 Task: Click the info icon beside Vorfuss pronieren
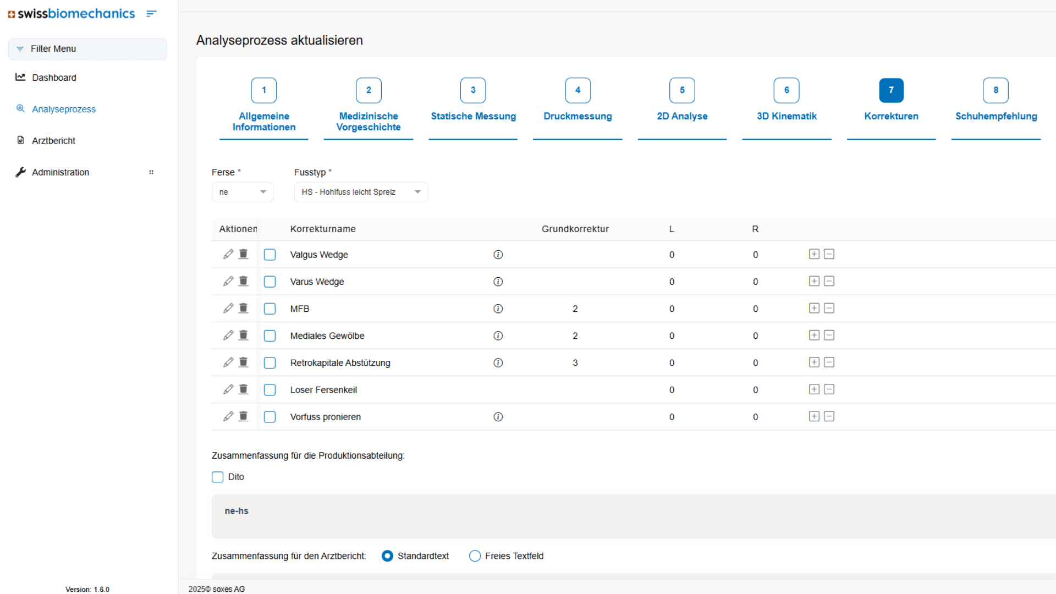498,417
